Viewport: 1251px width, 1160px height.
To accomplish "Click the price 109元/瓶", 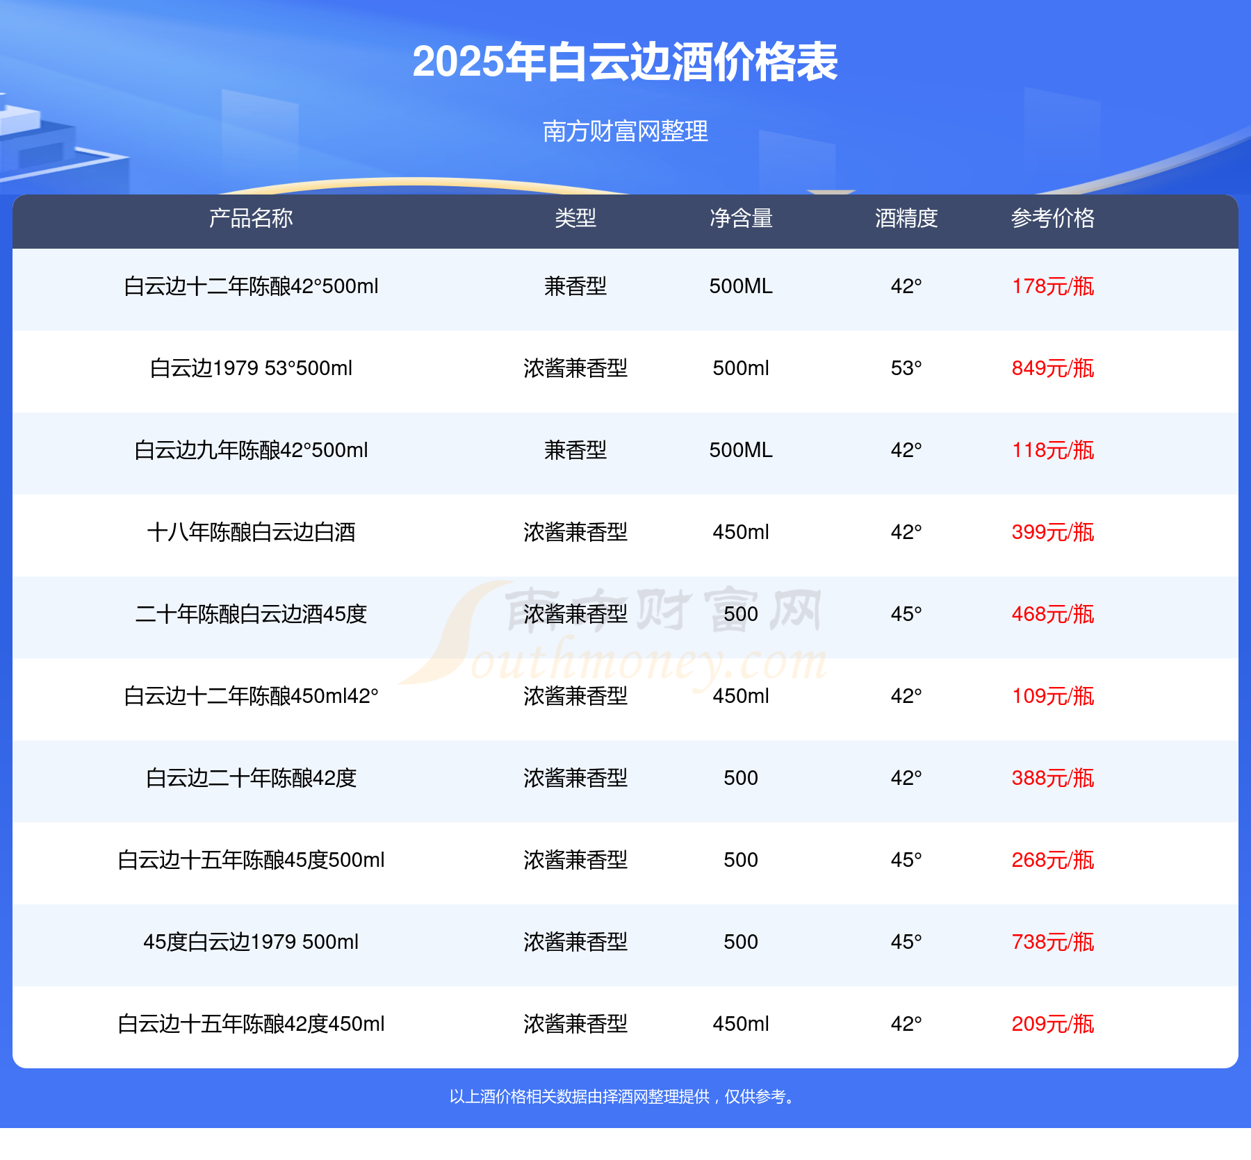I will tap(1053, 696).
